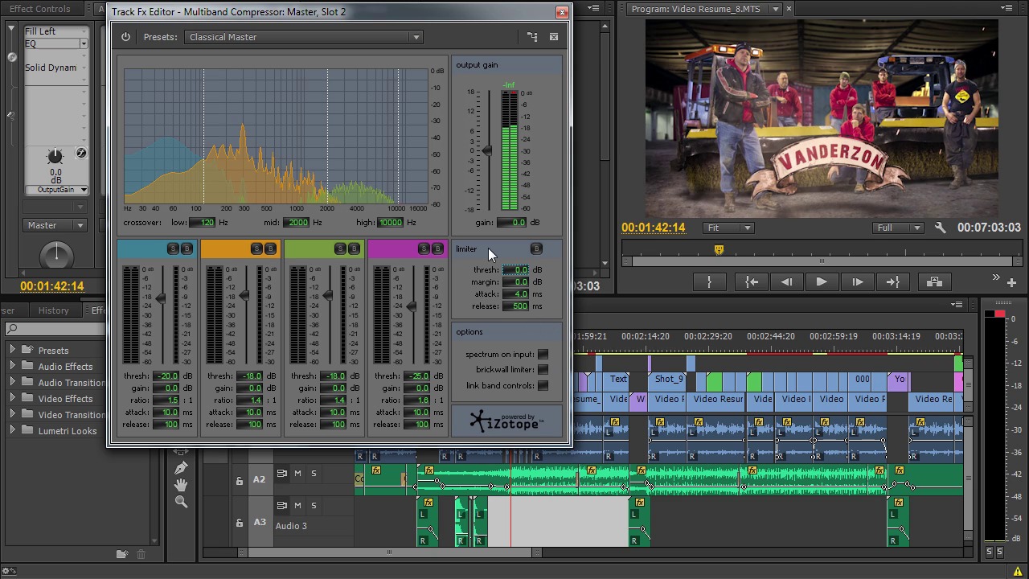This screenshot has height=579, width=1029.
Task: Click the Step Forward one frame button
Action: 857,282
